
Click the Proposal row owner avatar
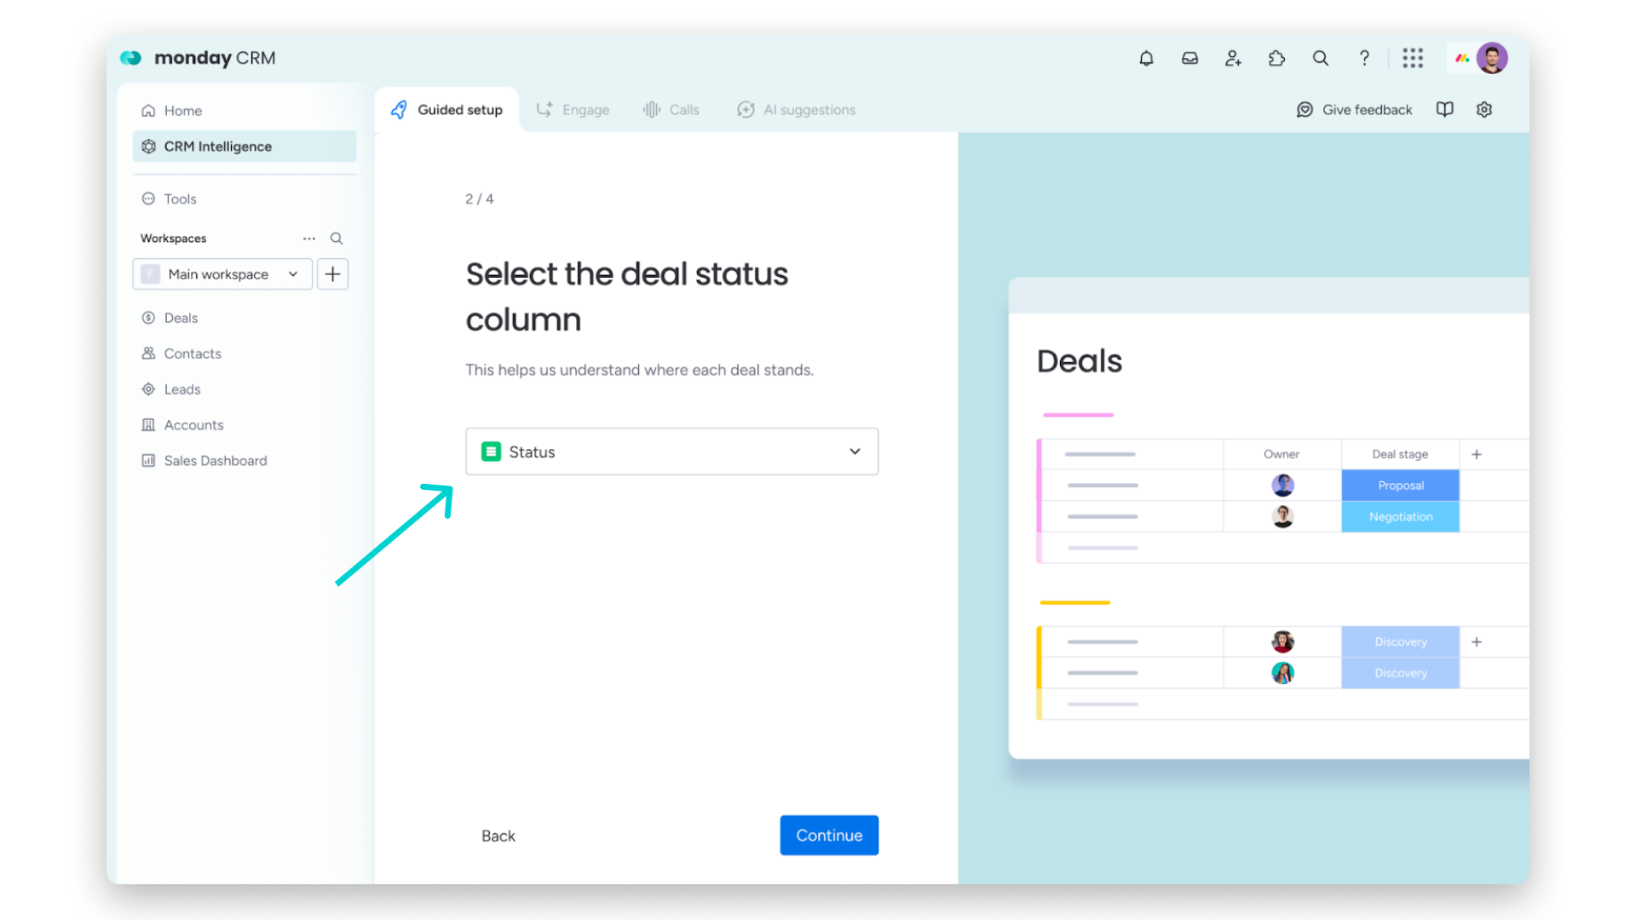click(1283, 486)
